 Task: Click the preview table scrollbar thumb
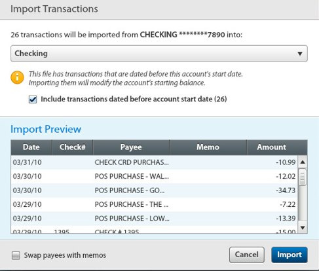(303, 177)
